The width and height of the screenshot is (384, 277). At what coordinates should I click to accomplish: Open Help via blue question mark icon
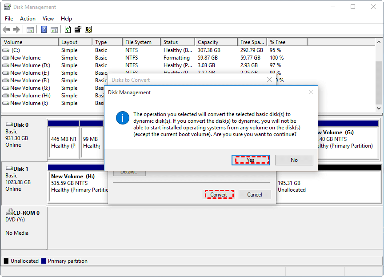[x=44, y=30]
